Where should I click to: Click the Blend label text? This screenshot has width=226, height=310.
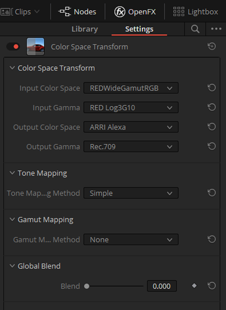point(70,286)
